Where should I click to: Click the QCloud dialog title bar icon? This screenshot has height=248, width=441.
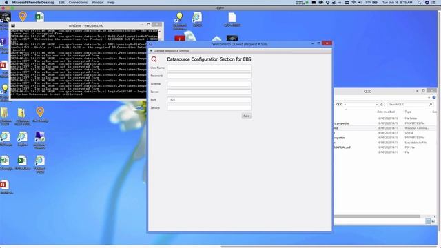click(151, 44)
